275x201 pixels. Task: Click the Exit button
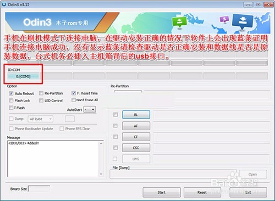pos(248,192)
